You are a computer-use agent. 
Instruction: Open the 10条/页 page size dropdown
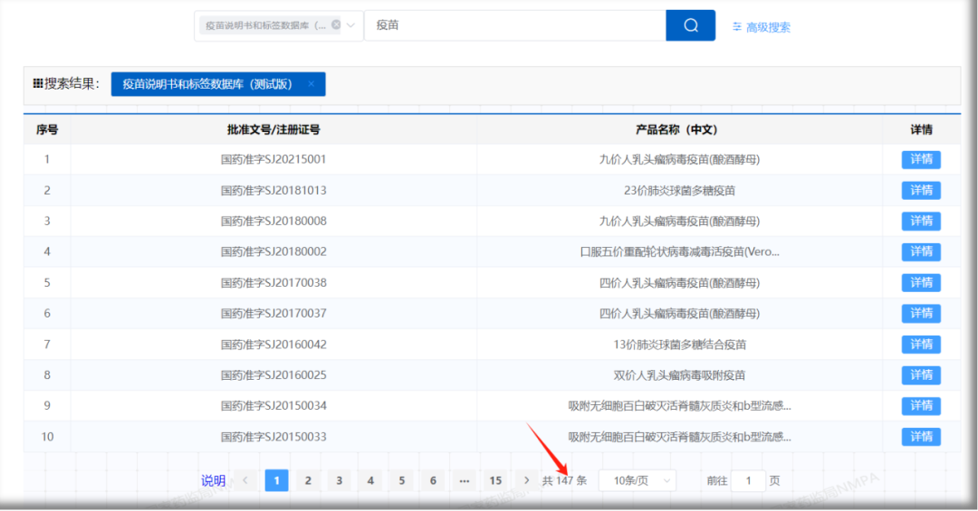click(x=637, y=480)
